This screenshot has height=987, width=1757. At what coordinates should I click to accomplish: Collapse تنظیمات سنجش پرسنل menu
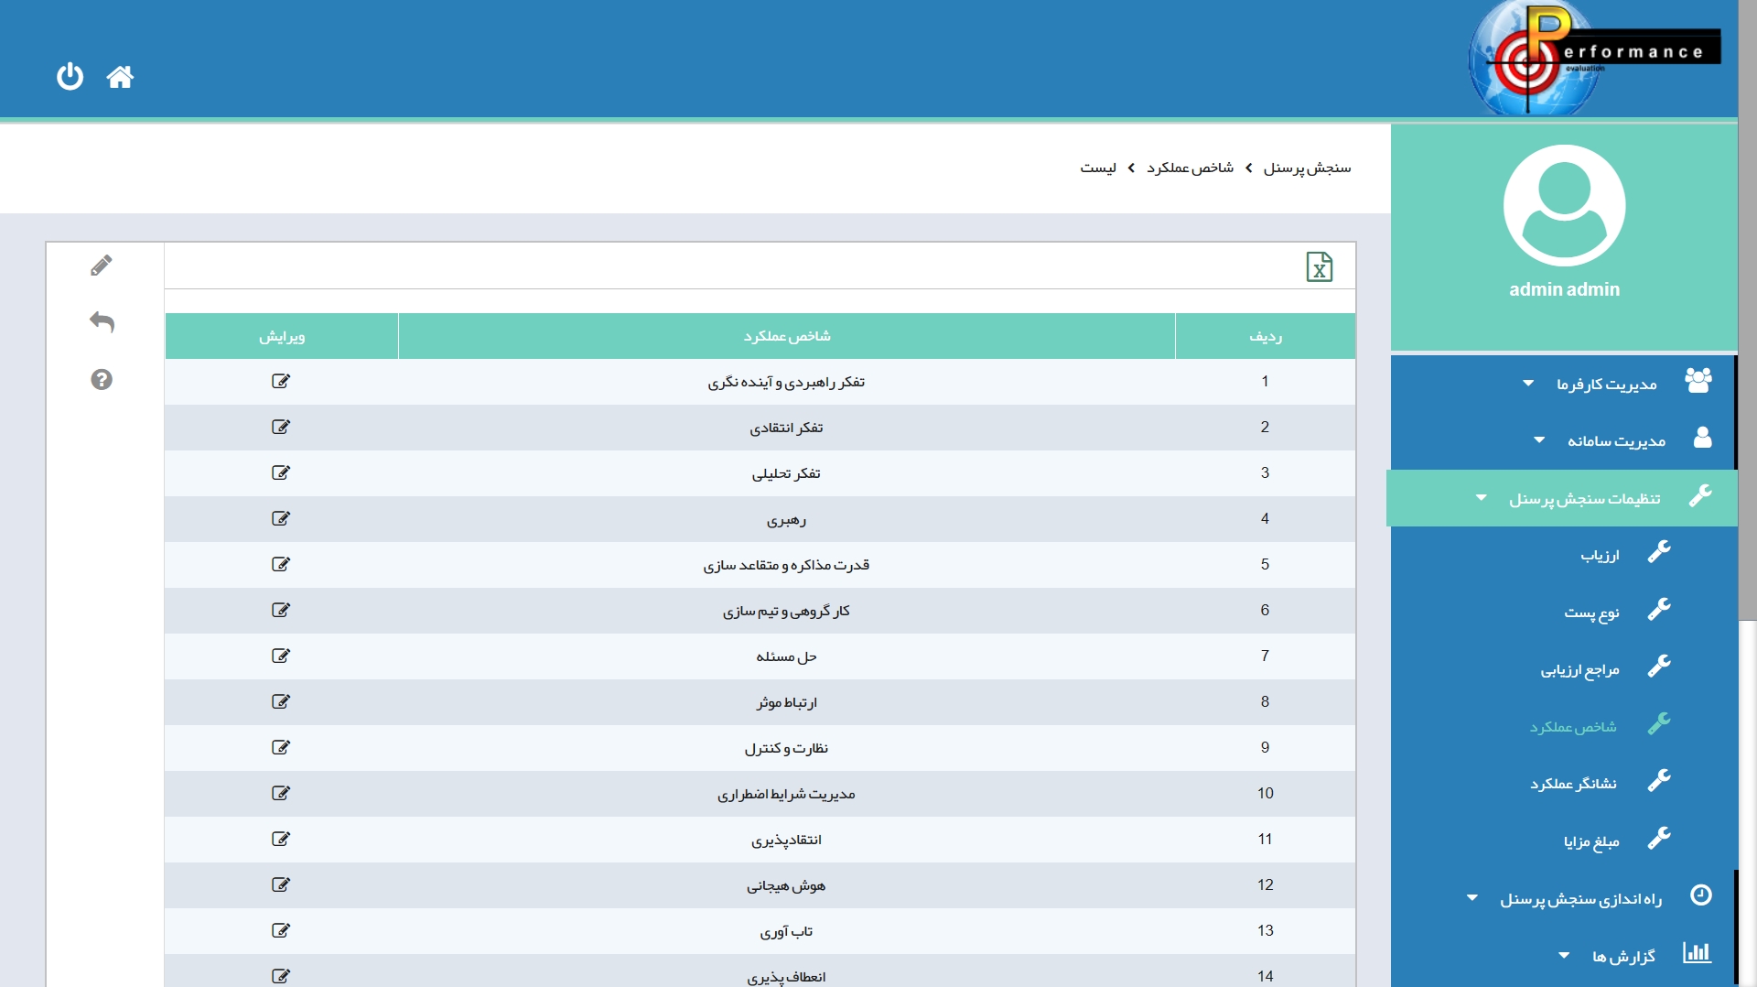point(1583,498)
